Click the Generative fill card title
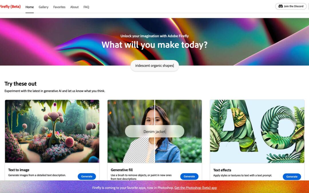309x193 pixels. coord(122,170)
